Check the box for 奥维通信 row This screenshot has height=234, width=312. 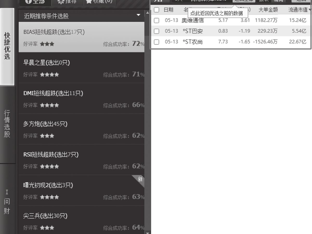[x=157, y=20]
